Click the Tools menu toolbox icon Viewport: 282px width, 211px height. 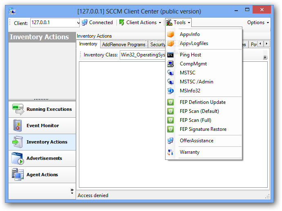(x=169, y=22)
